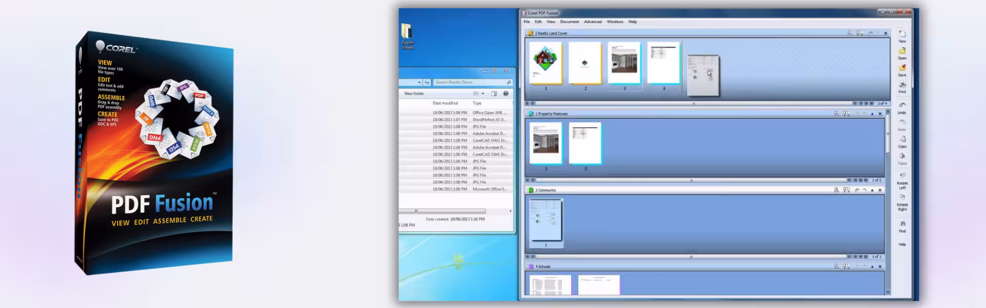
Task: Select page 2 thumbnail in Property Features
Action: coord(585,143)
